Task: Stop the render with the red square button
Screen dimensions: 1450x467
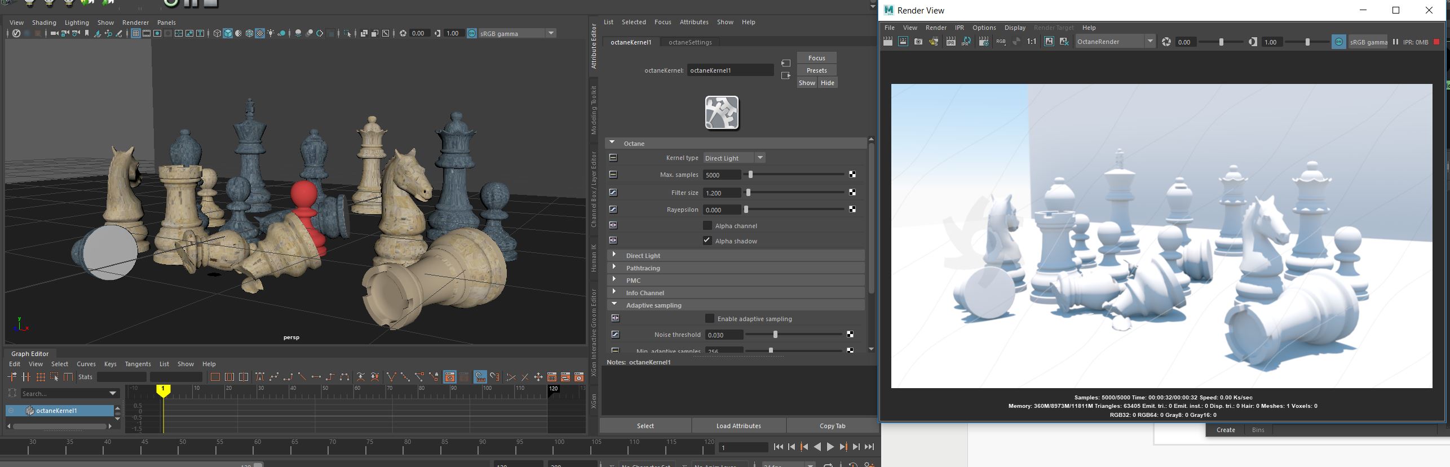Action: tap(1436, 42)
